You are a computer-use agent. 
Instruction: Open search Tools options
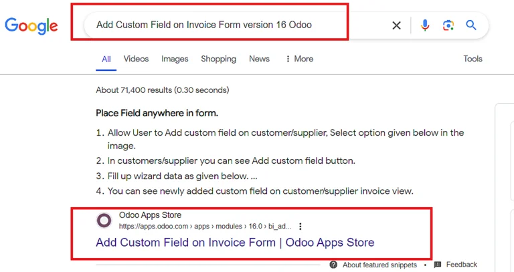(473, 59)
